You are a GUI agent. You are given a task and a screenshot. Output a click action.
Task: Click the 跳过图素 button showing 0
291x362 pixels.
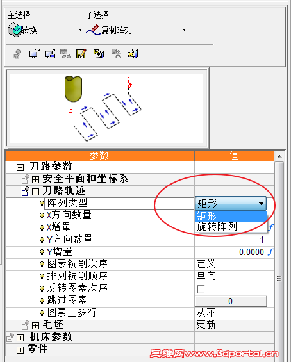pos(231,301)
